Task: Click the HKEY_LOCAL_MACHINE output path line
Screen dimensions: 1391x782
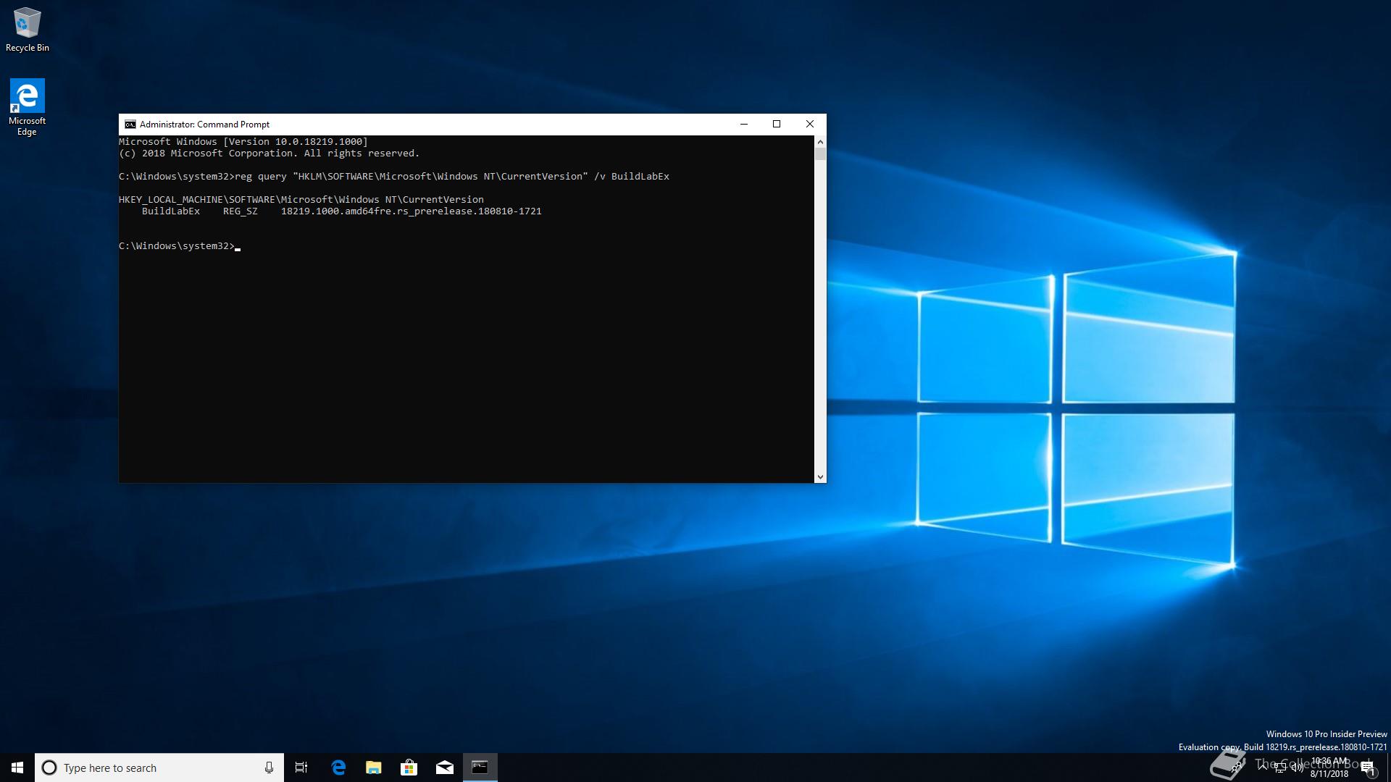Action: click(x=301, y=200)
